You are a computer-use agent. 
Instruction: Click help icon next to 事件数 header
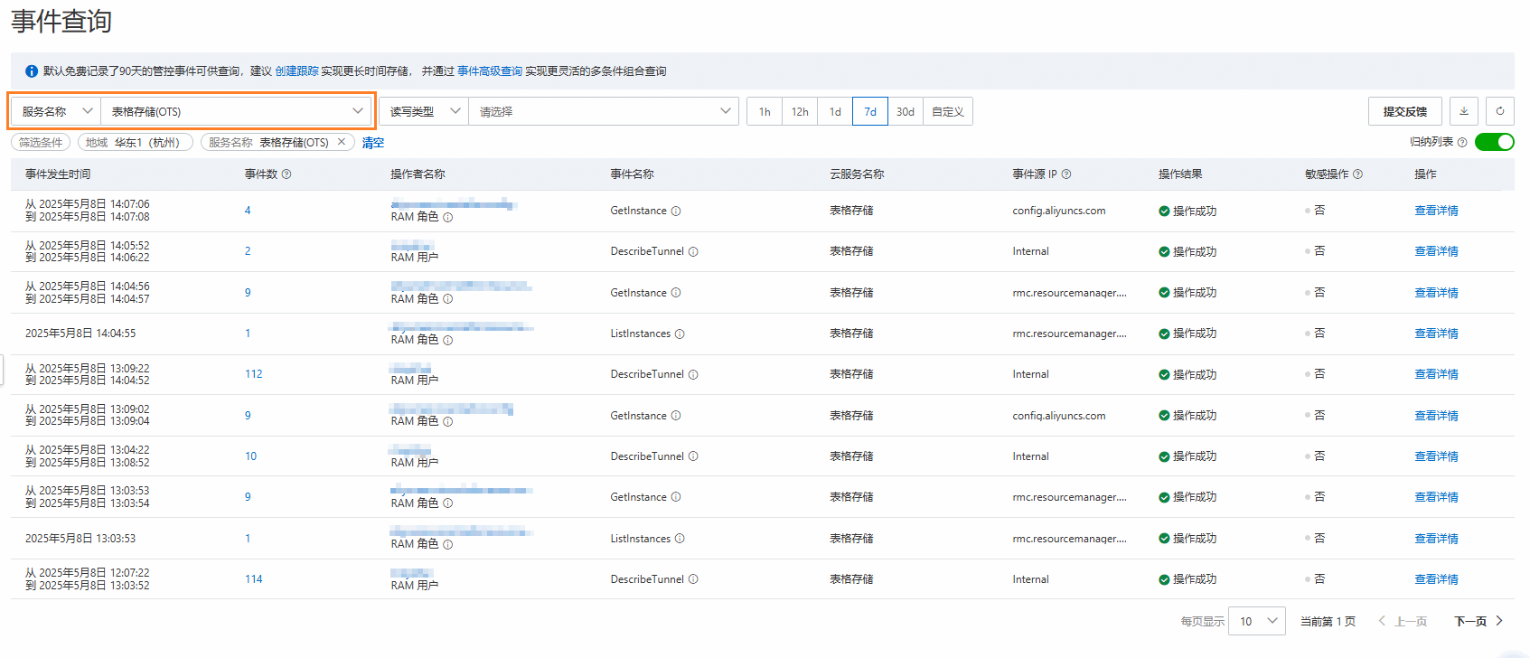(286, 174)
